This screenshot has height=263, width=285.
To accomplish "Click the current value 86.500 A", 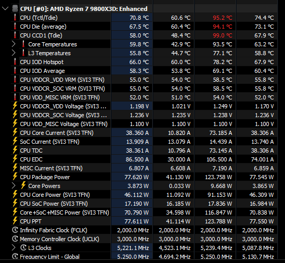I will pos(137,159).
